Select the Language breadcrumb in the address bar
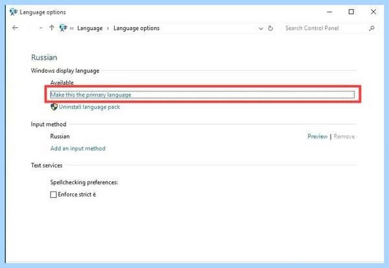The height and width of the screenshot is (268, 389). 90,29
